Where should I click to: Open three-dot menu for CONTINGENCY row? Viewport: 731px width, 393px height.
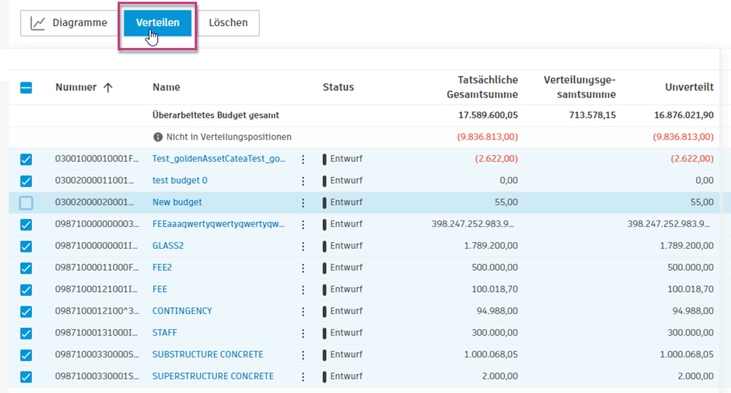click(x=303, y=311)
